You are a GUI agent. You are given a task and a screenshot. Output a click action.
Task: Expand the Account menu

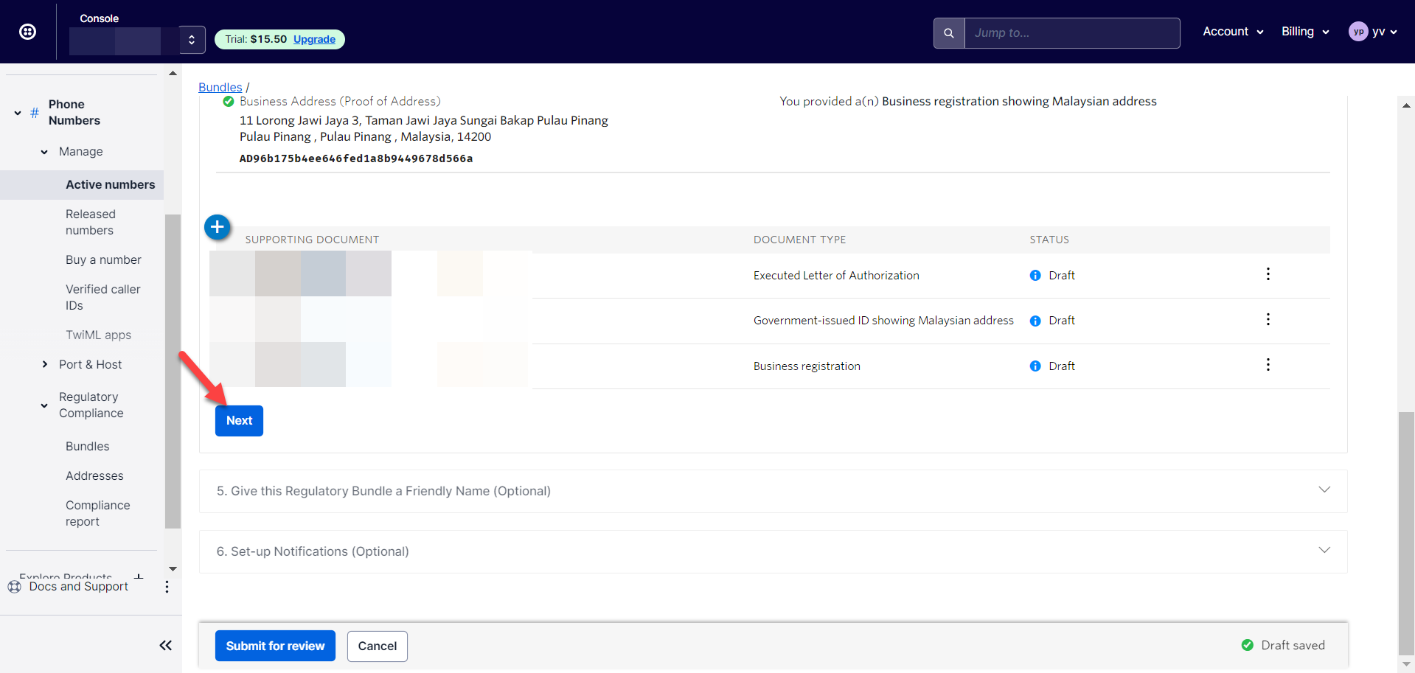coord(1232,32)
